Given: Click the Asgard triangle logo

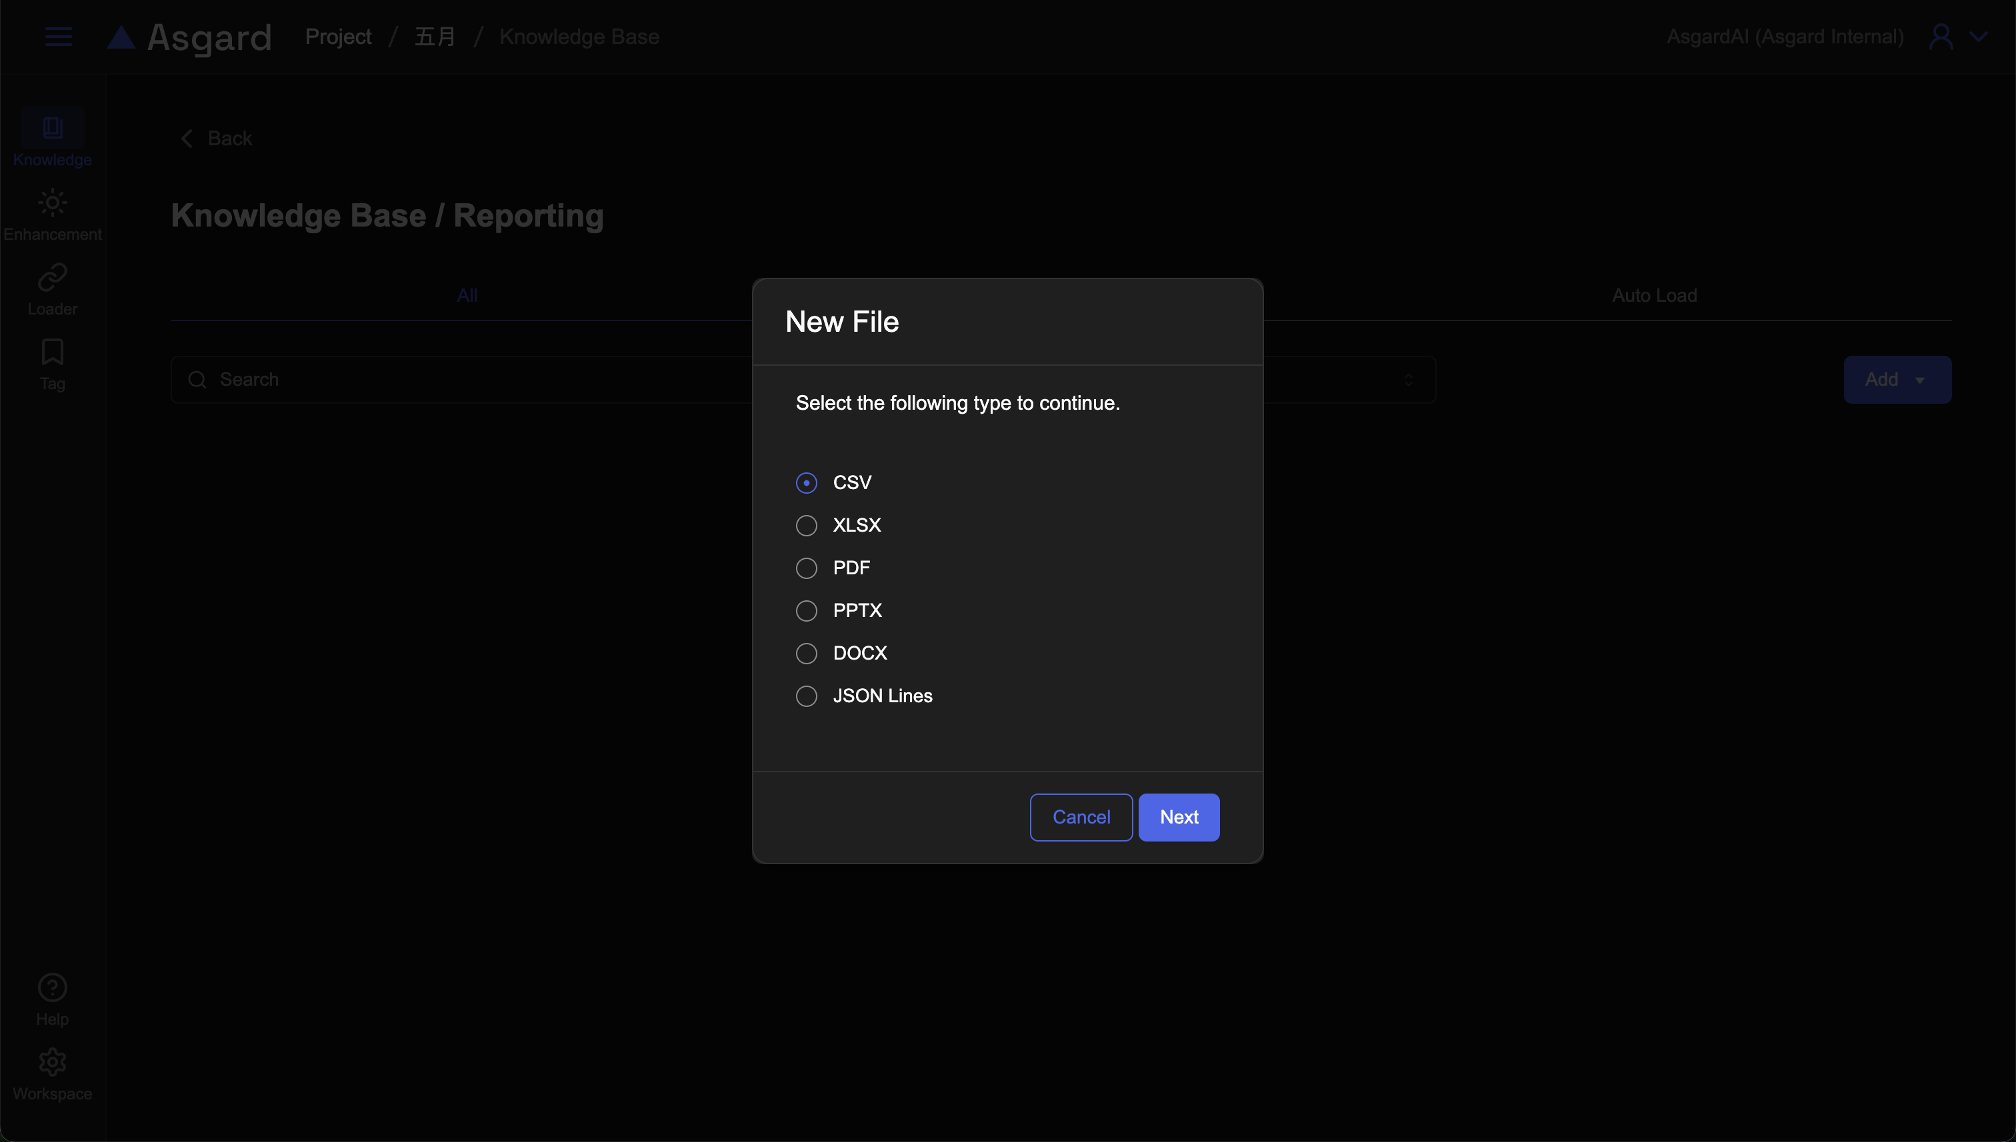Looking at the screenshot, I should 121,37.
